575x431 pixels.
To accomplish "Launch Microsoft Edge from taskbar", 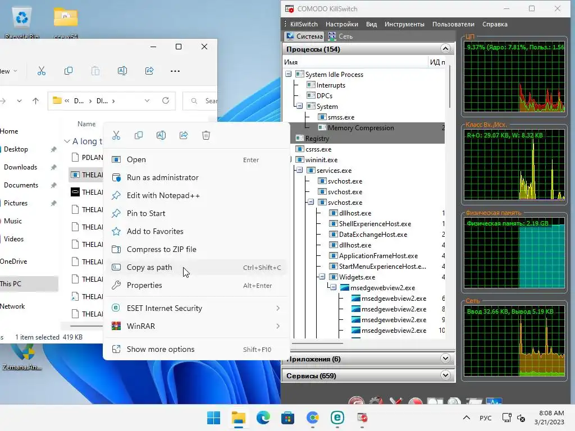I will click(263, 418).
